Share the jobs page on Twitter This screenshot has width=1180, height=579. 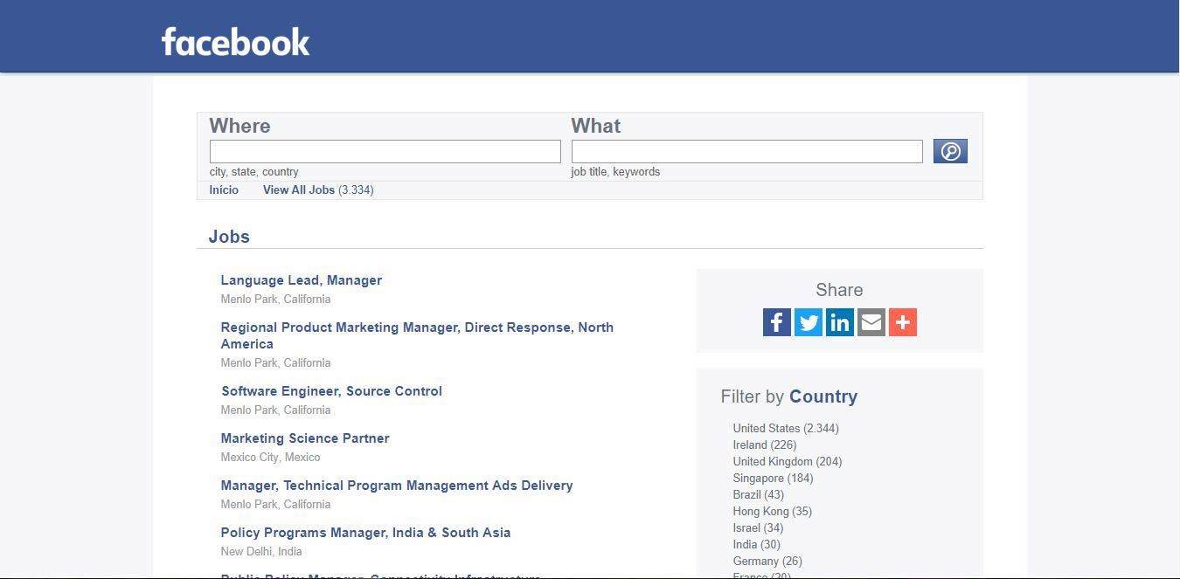(808, 322)
